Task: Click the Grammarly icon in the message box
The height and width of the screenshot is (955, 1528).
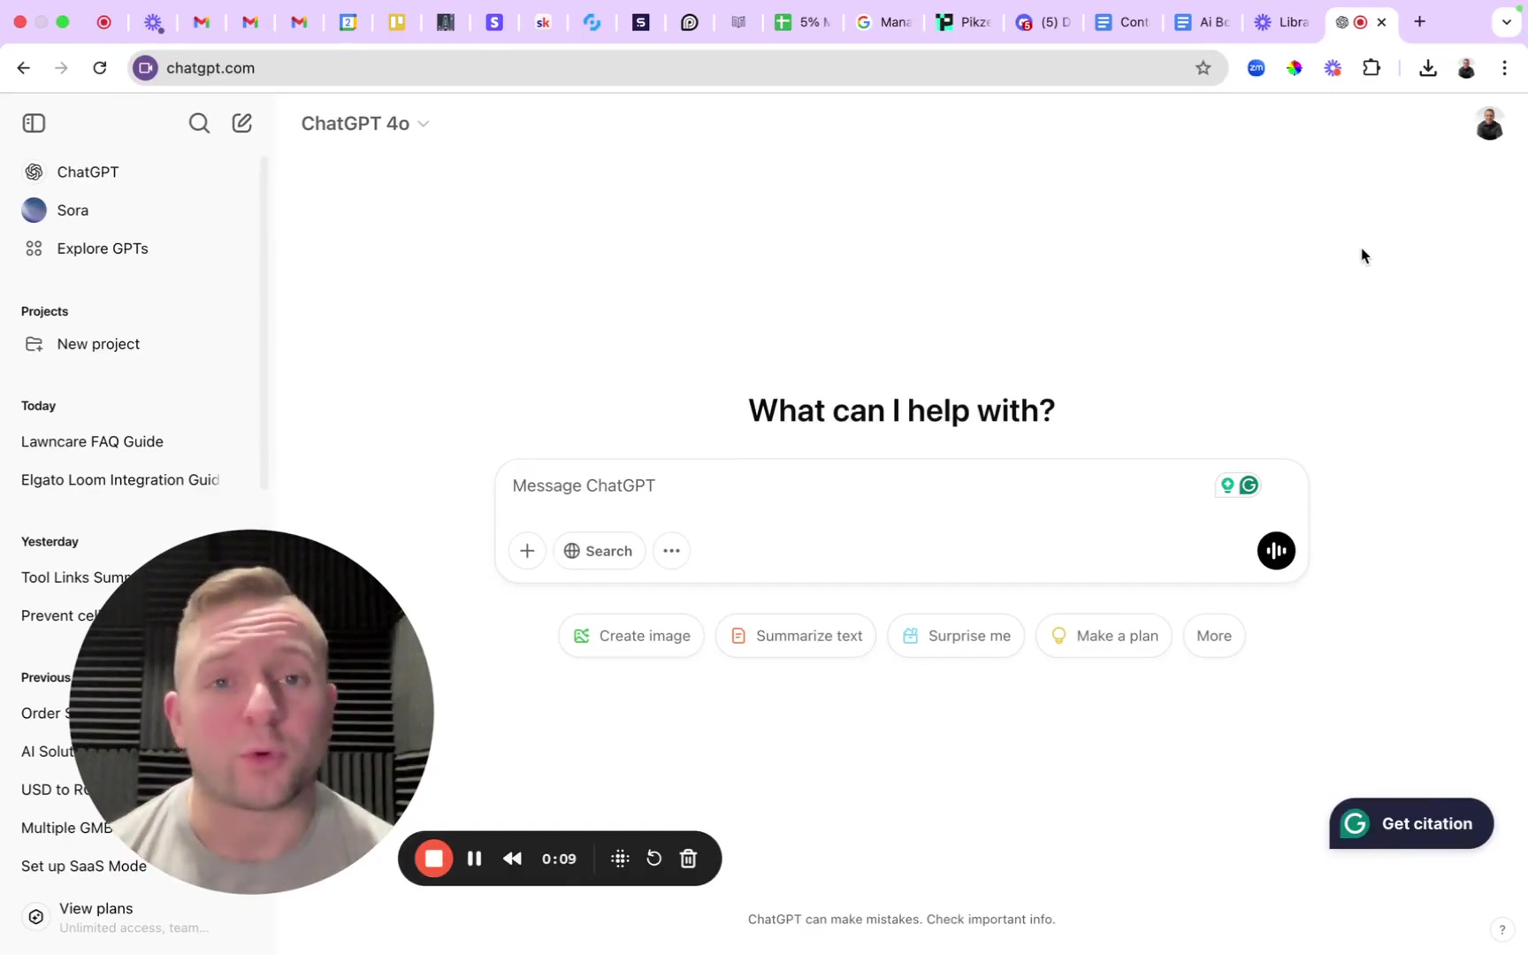Action: (1249, 485)
